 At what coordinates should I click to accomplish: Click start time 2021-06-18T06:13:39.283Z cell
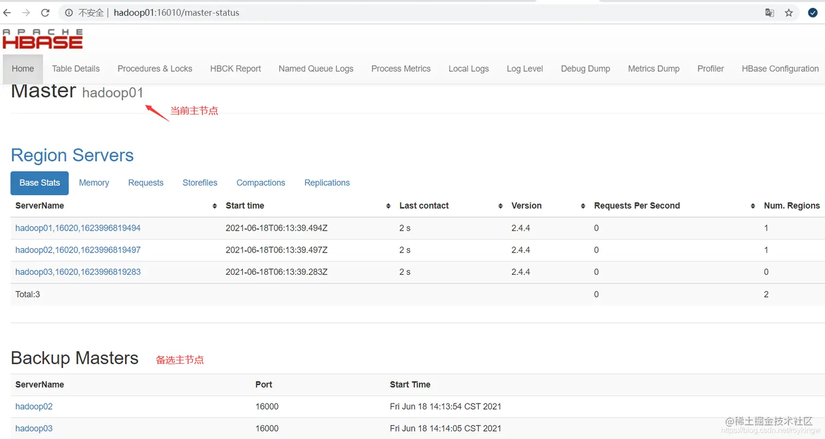(x=277, y=272)
